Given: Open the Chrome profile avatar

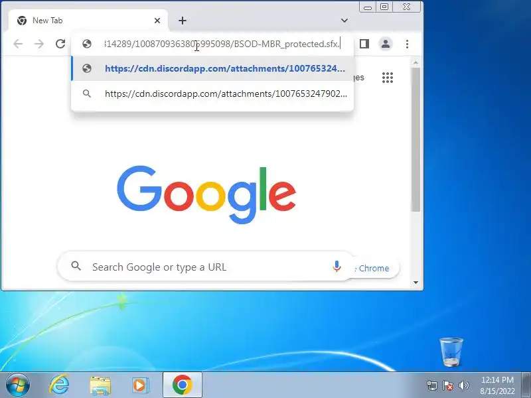Looking at the screenshot, I should (386, 44).
